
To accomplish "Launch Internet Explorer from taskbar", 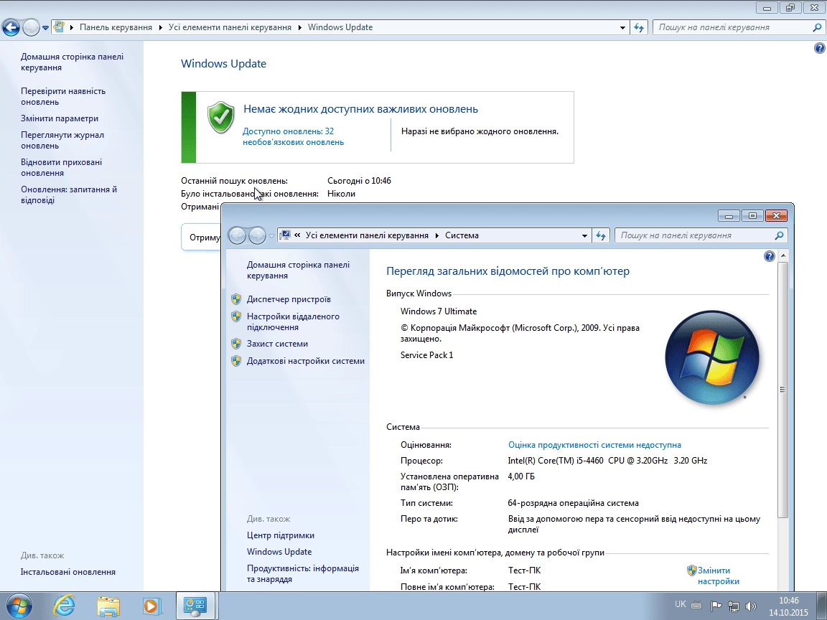I will click(x=64, y=606).
